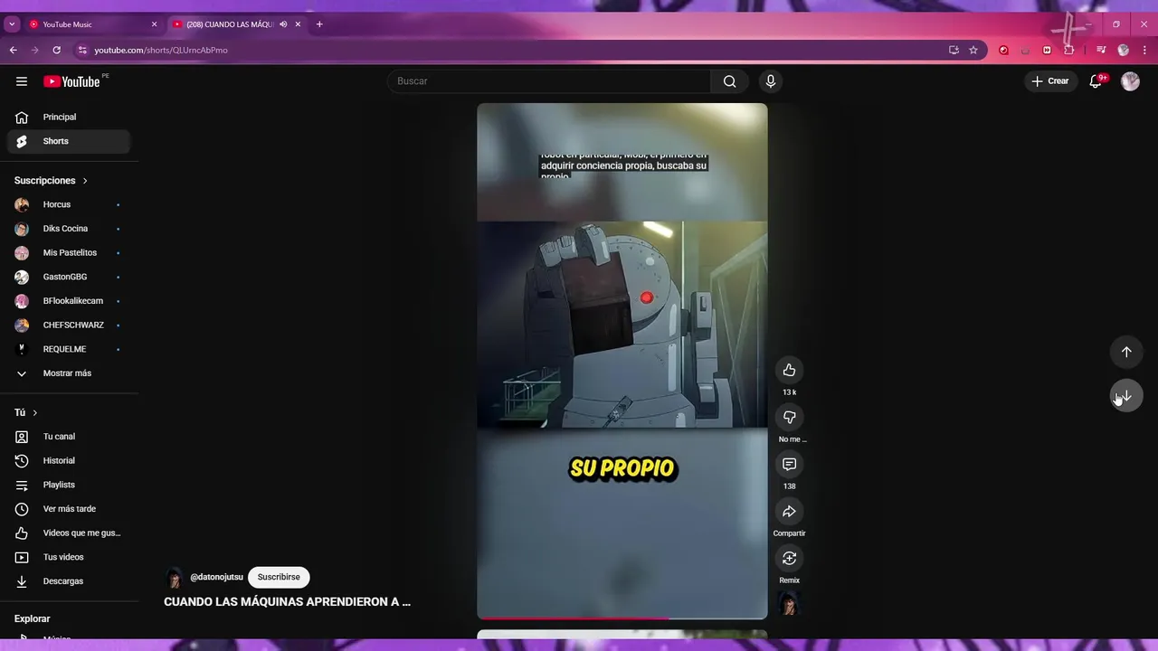Open Historial

[x=69, y=460]
